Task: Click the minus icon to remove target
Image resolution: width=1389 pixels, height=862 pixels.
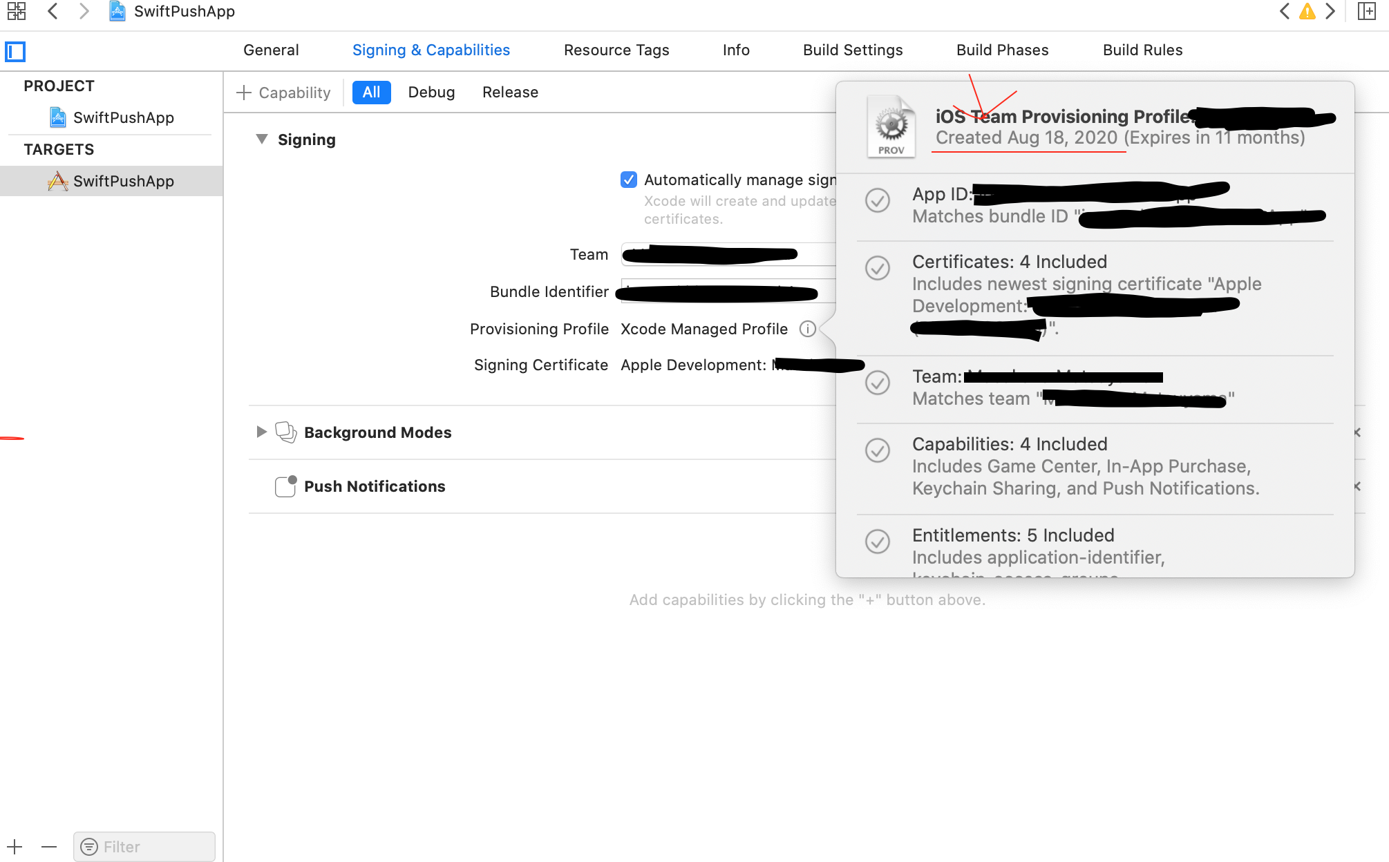Action: pyautogui.click(x=48, y=846)
